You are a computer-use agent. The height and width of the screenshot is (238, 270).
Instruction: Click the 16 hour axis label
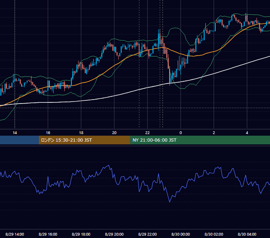[x=48, y=133]
